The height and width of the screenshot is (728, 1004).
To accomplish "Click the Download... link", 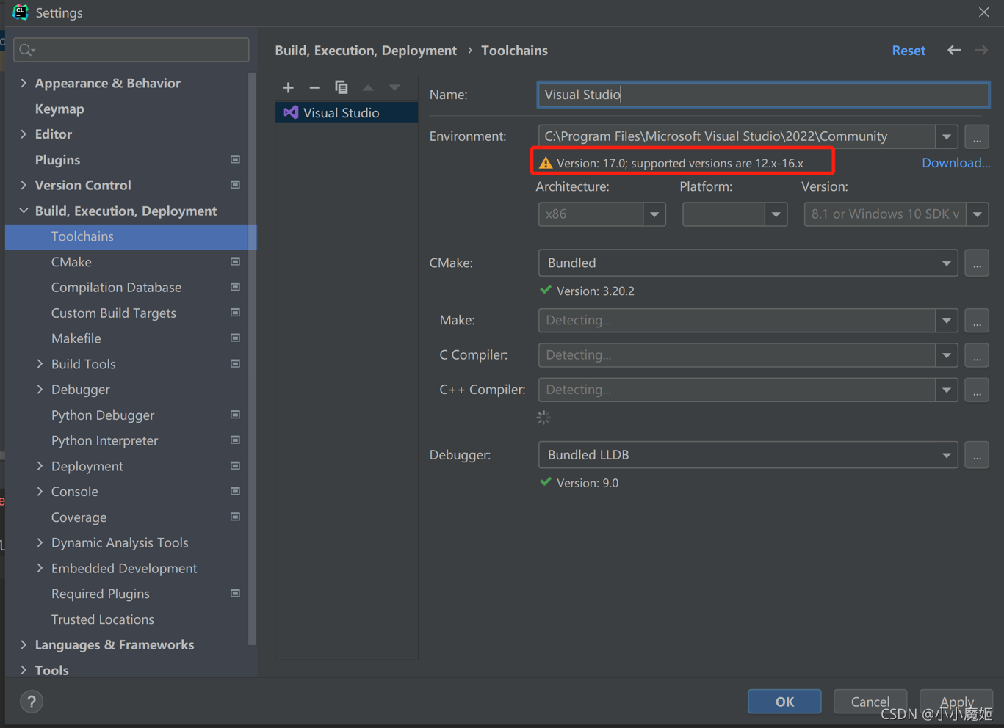I will [x=956, y=163].
